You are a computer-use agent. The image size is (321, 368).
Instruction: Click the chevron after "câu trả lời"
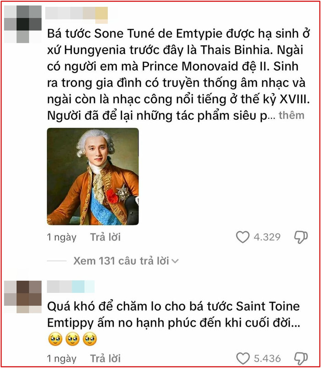point(175,261)
